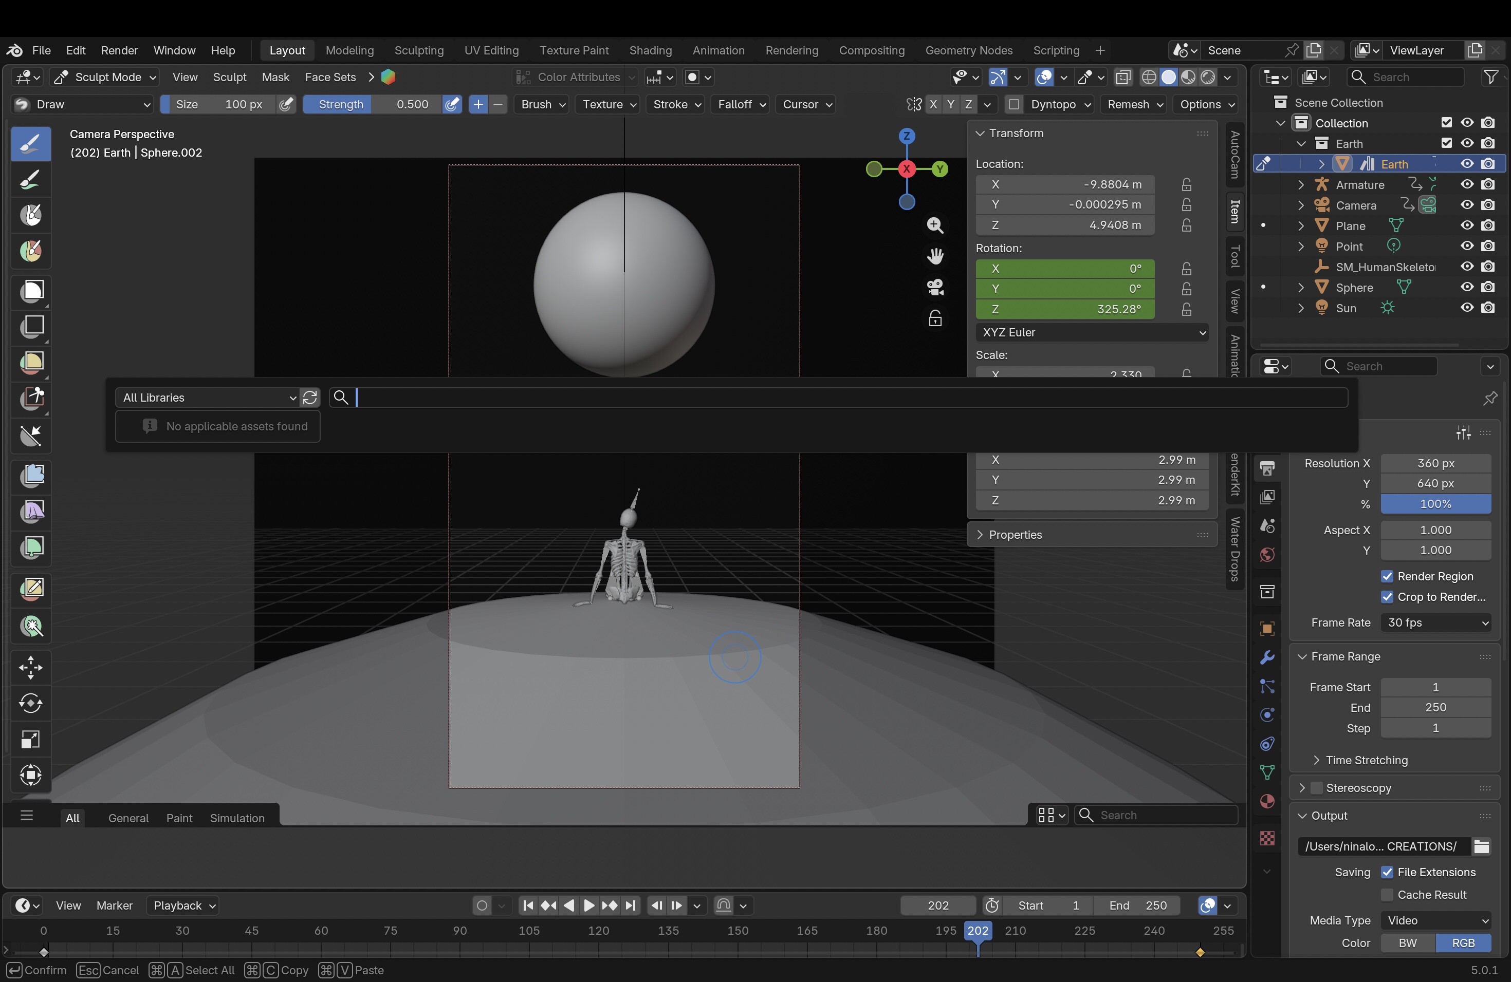Select the Move transform tool

[x=30, y=667]
